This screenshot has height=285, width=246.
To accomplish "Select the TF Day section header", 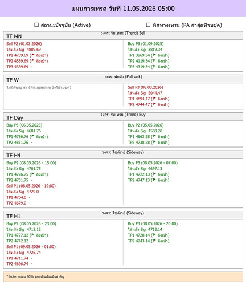I will (x=123, y=117).
